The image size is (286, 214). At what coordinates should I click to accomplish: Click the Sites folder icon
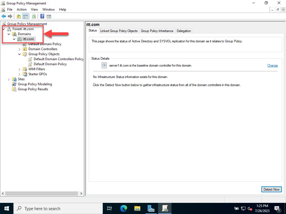(14, 79)
